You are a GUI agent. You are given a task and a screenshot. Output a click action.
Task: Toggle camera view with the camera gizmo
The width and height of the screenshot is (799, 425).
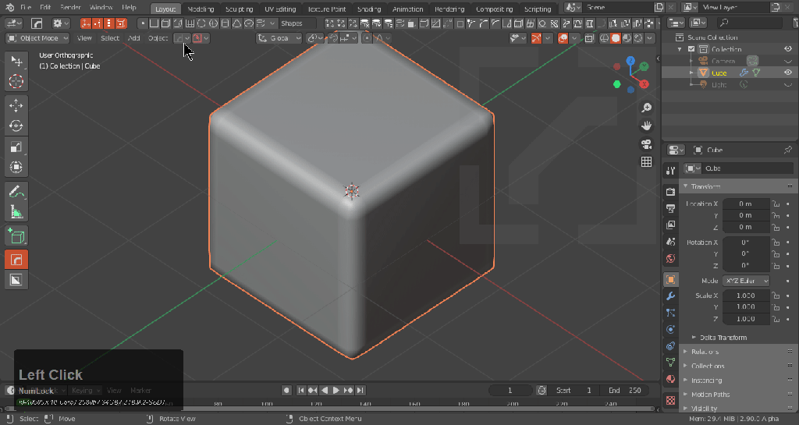(x=646, y=144)
